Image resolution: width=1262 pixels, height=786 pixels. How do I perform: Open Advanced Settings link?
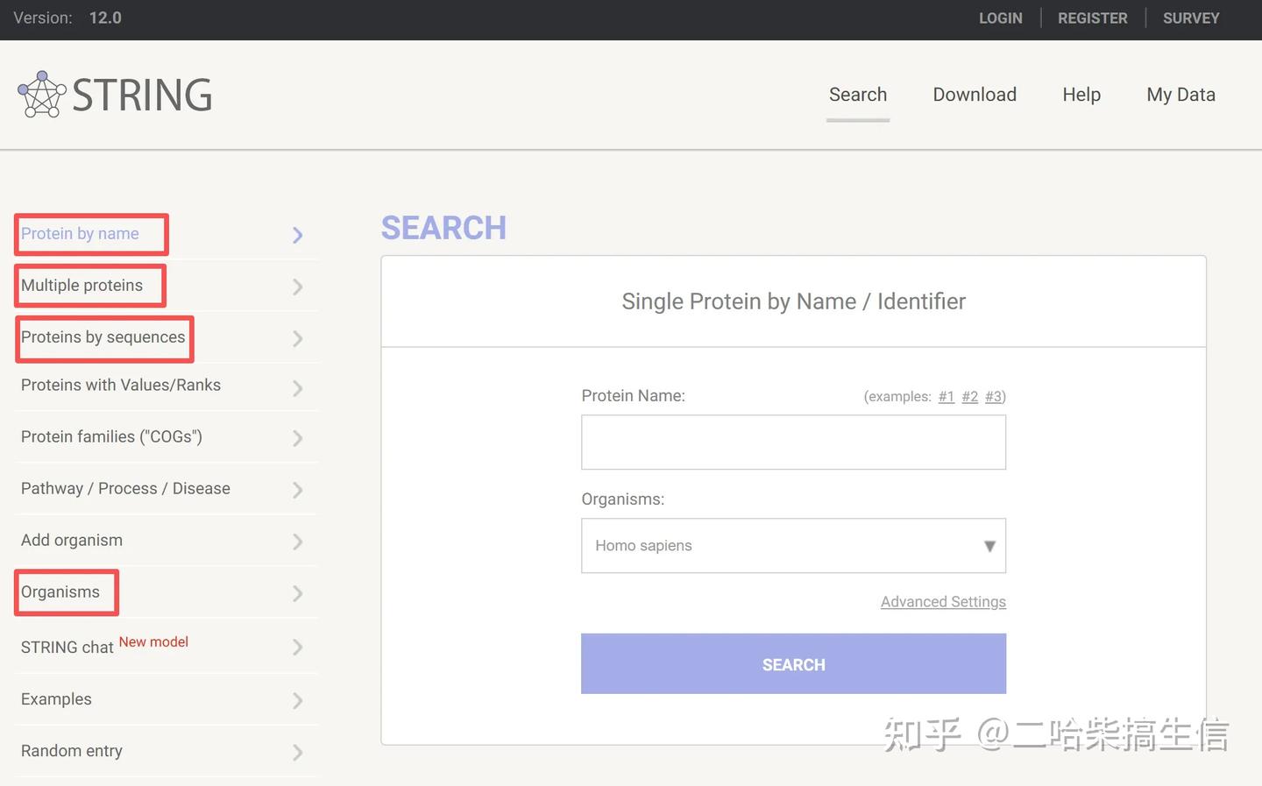[x=943, y=602]
